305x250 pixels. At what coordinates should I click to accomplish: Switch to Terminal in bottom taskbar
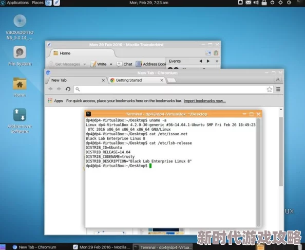point(163,247)
